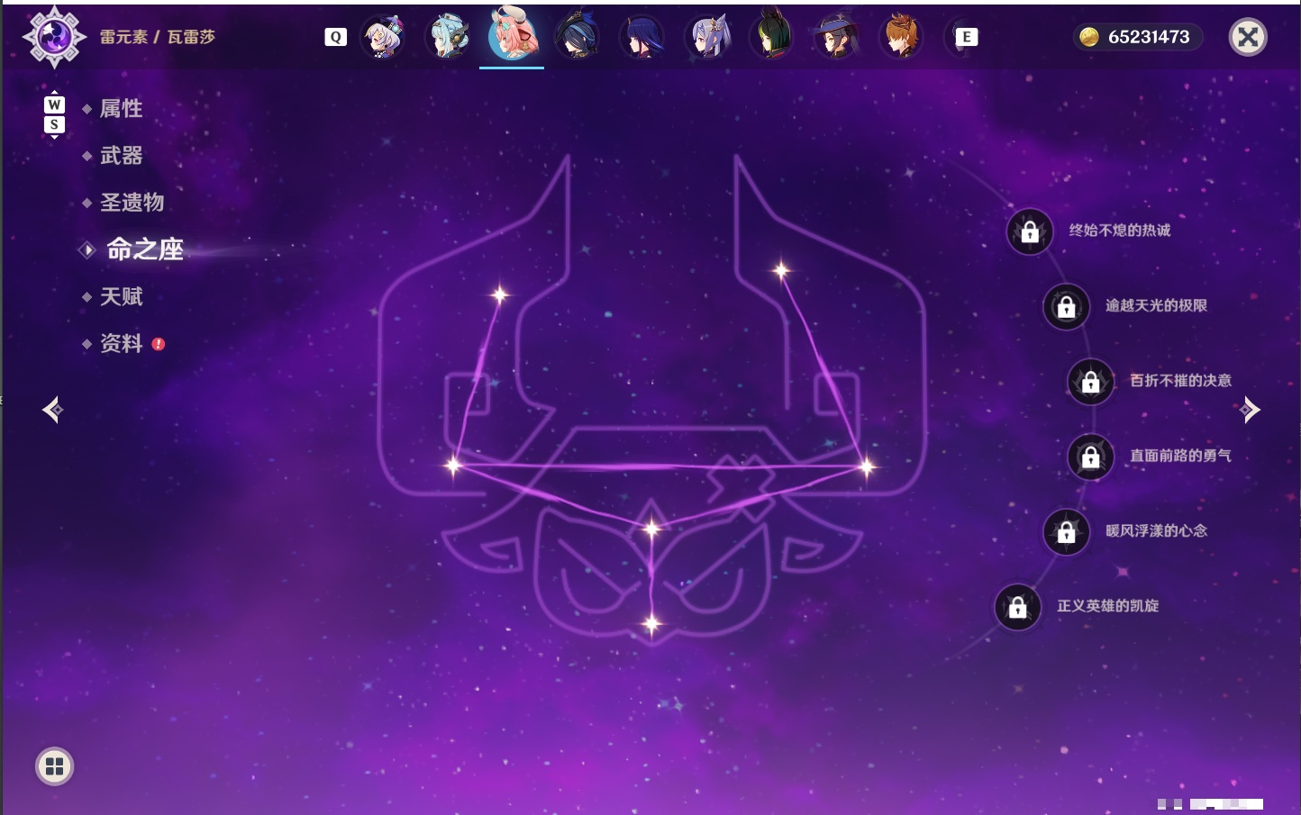This screenshot has width=1301, height=815.
Task: Click the Electro element emblem icon
Action: tap(53, 37)
